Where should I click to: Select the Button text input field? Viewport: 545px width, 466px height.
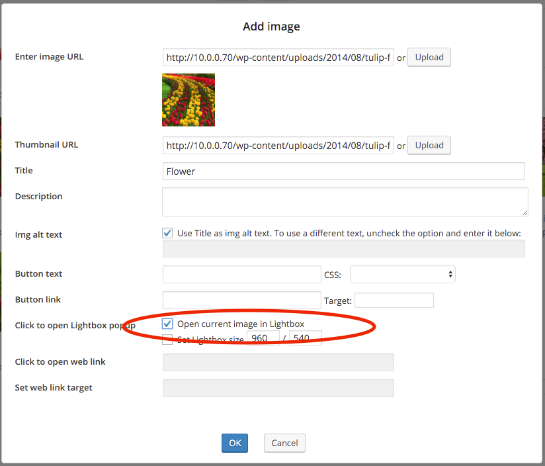coord(241,273)
